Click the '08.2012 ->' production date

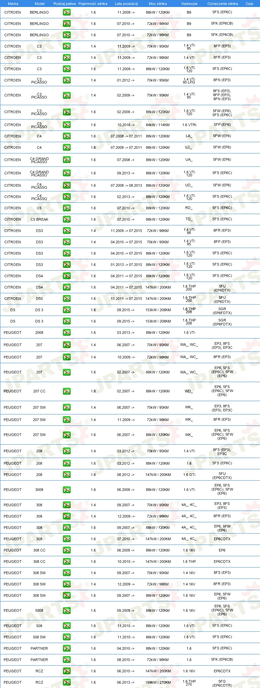point(126,475)
